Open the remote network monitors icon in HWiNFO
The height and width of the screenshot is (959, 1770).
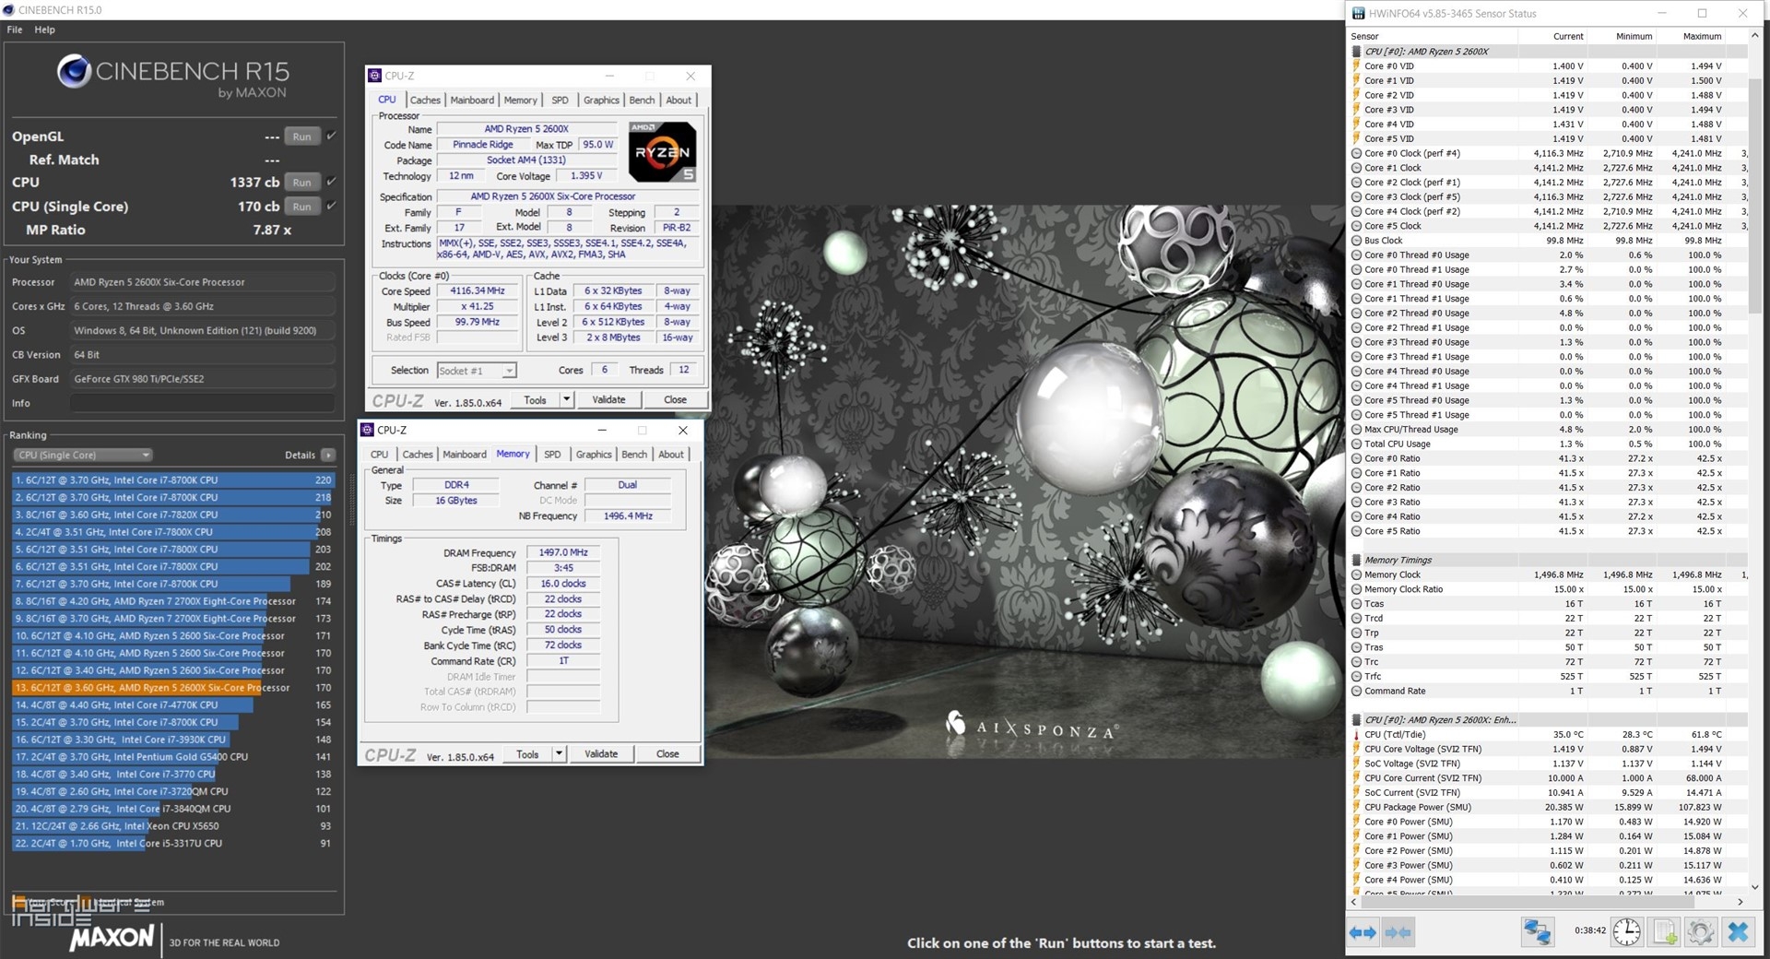tap(1537, 932)
